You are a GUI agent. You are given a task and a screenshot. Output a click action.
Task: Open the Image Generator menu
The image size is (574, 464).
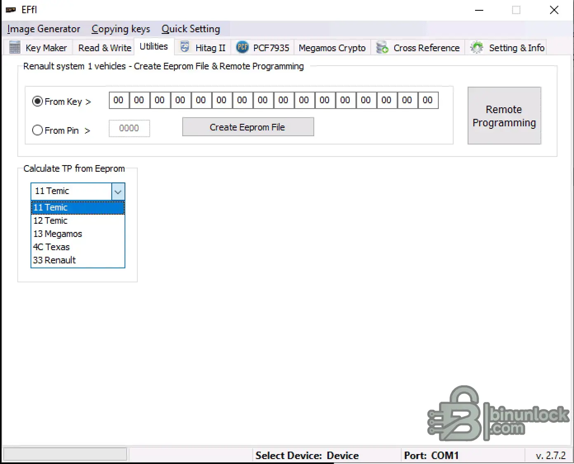44,29
